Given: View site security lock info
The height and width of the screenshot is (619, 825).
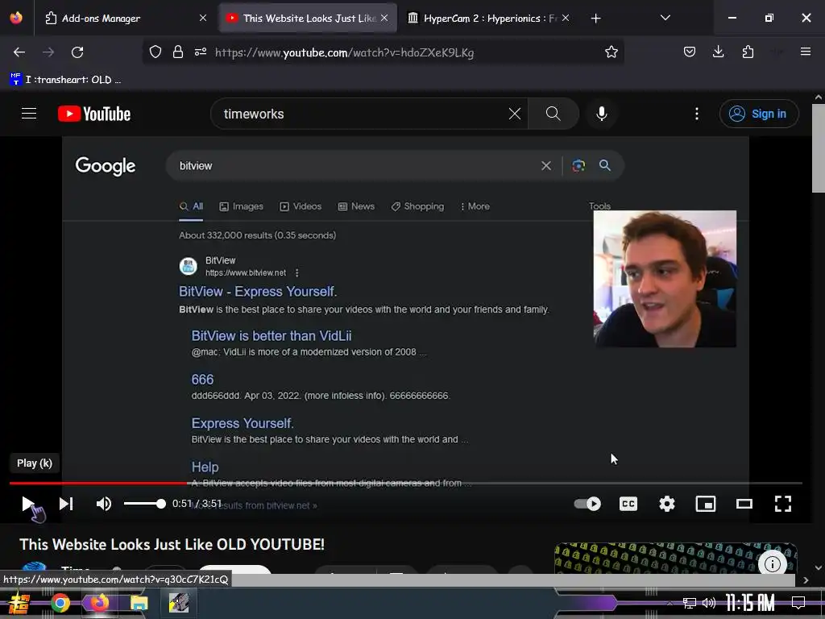Looking at the screenshot, I should click(178, 52).
